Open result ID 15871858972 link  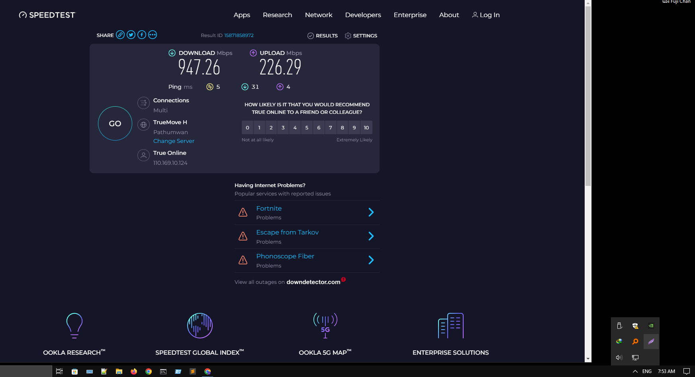click(239, 35)
